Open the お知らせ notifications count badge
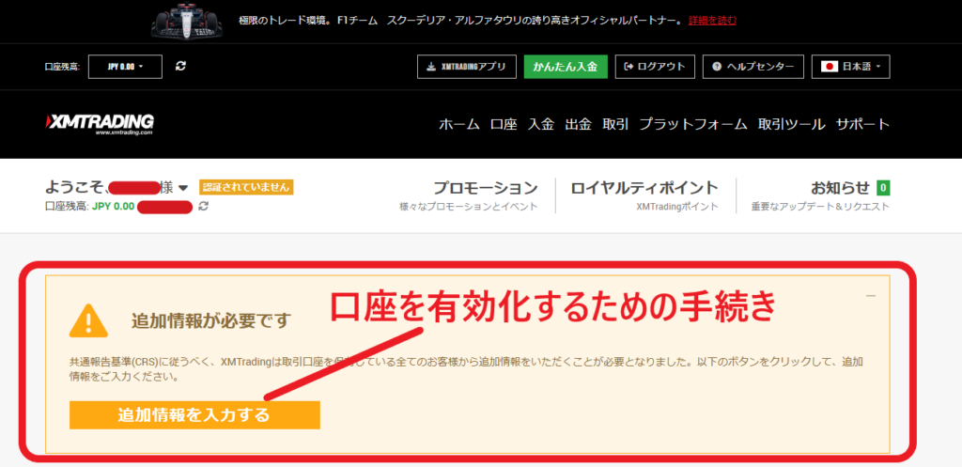This screenshot has width=962, height=467. (882, 188)
